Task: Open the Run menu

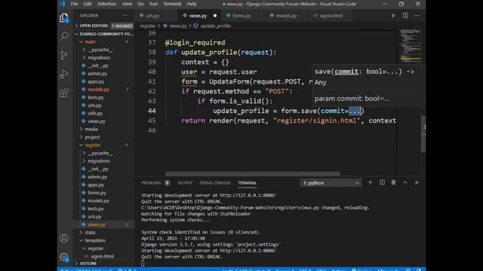Action: point(153,4)
